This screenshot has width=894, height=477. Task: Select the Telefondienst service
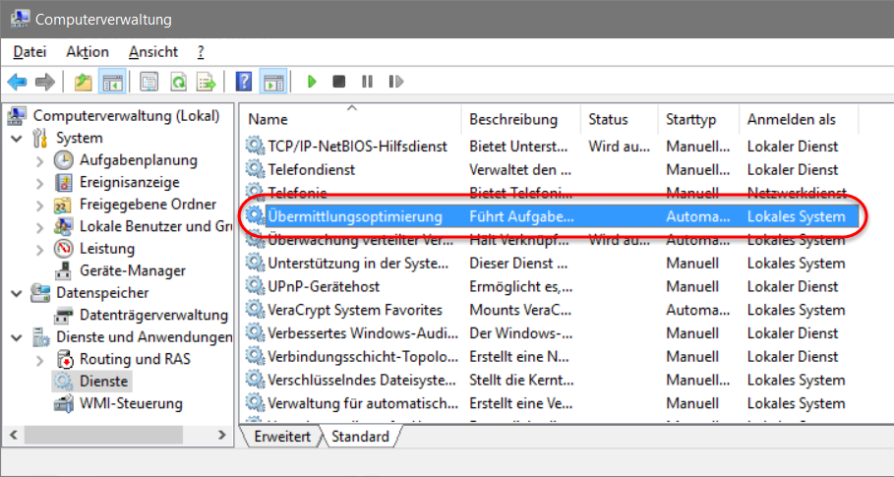(x=312, y=169)
